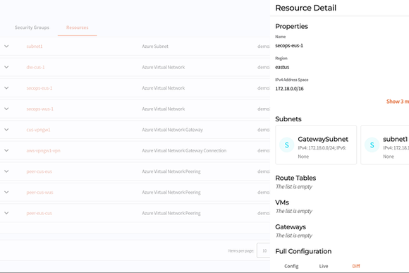Expand the secops-eus-1 row chevron
The height and width of the screenshot is (273, 409).
(x=6, y=88)
